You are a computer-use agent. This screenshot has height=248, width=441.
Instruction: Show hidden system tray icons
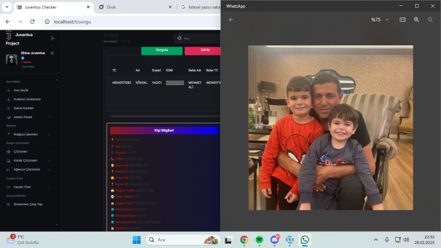[376, 240]
